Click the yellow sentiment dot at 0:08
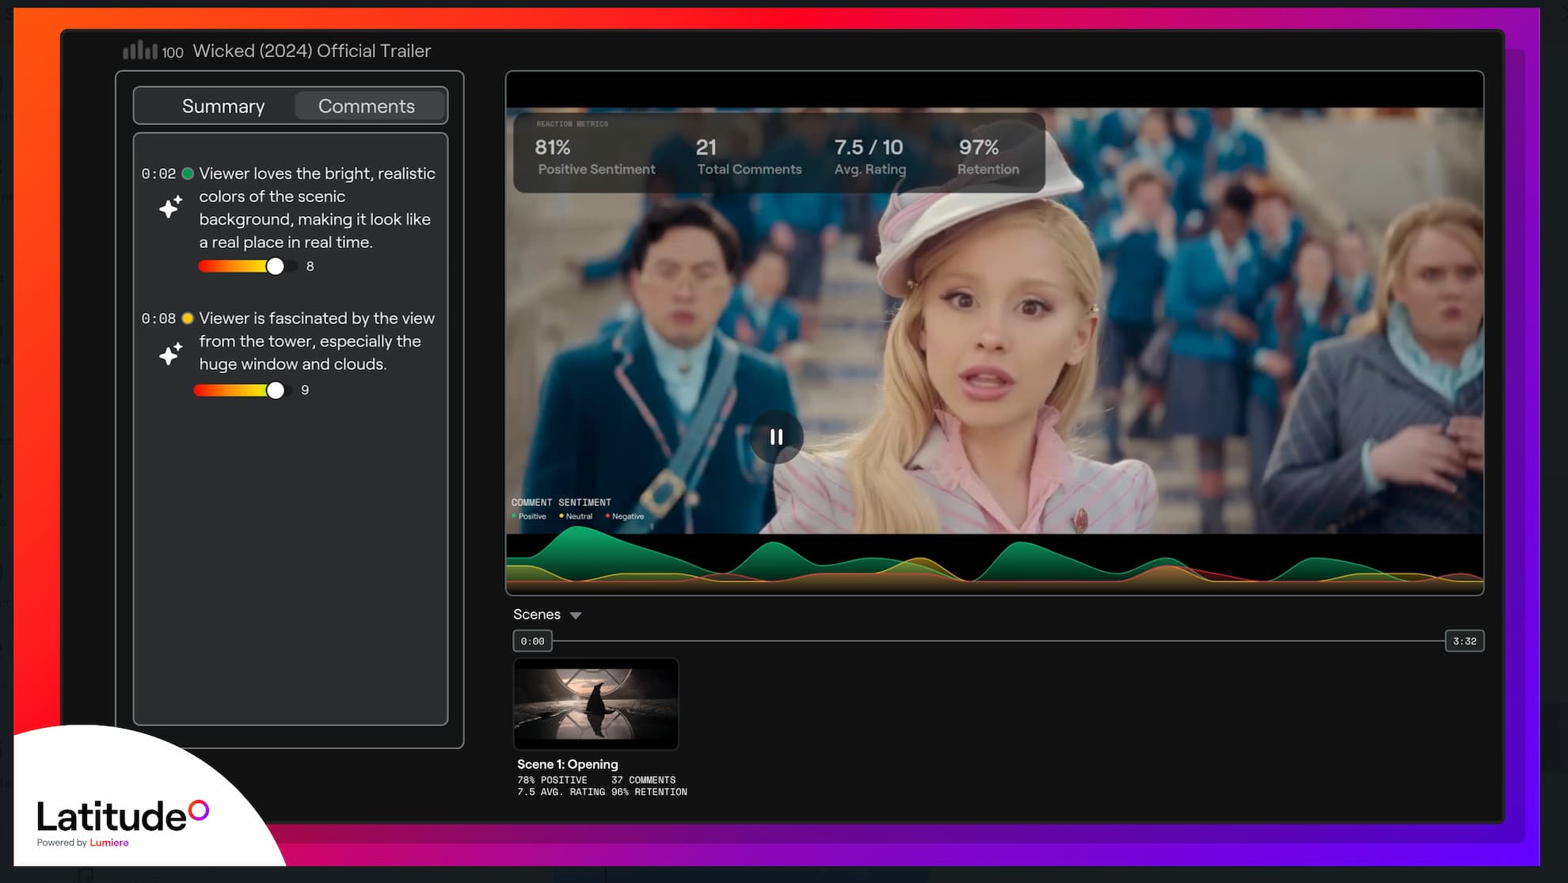This screenshot has width=1568, height=883. click(x=188, y=318)
